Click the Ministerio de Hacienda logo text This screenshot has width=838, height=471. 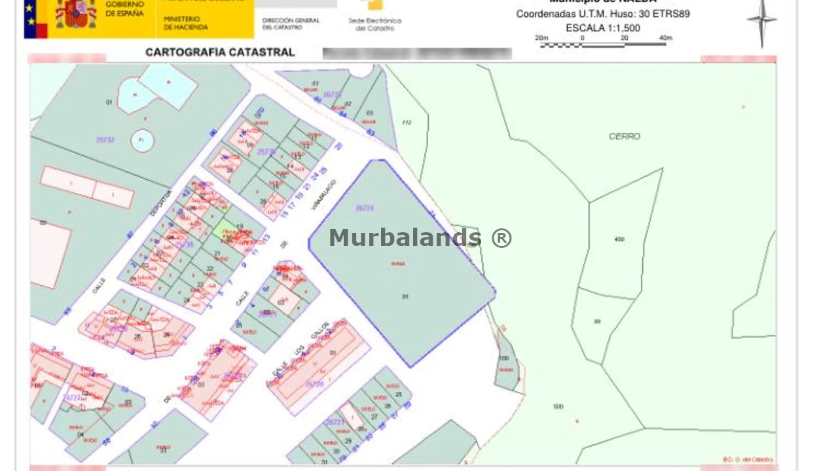186,24
